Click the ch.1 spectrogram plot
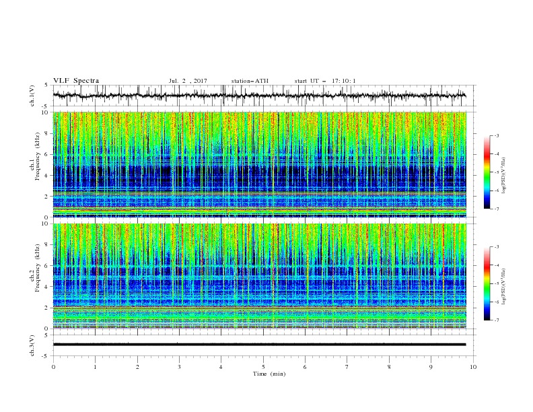Viewport: 533px width, 412px height. pos(260,164)
